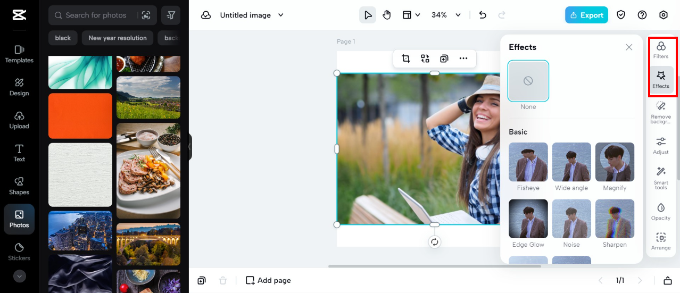Select the Remove background tool
The height and width of the screenshot is (293, 680).
pyautogui.click(x=661, y=112)
